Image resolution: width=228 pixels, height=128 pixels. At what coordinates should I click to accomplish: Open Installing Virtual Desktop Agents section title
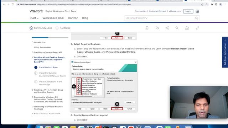(x=49, y=59)
